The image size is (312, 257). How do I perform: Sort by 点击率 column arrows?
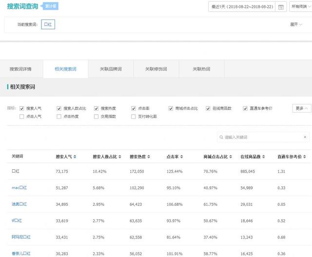pos(181,157)
